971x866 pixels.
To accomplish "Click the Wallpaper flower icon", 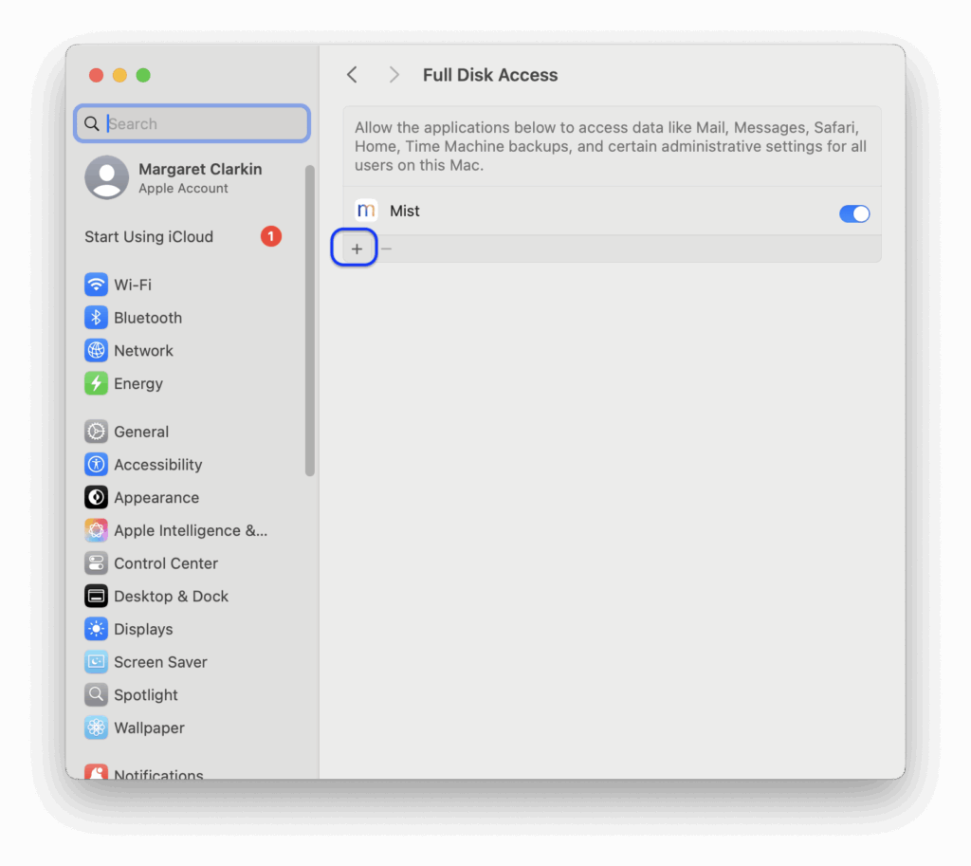I will (x=96, y=727).
